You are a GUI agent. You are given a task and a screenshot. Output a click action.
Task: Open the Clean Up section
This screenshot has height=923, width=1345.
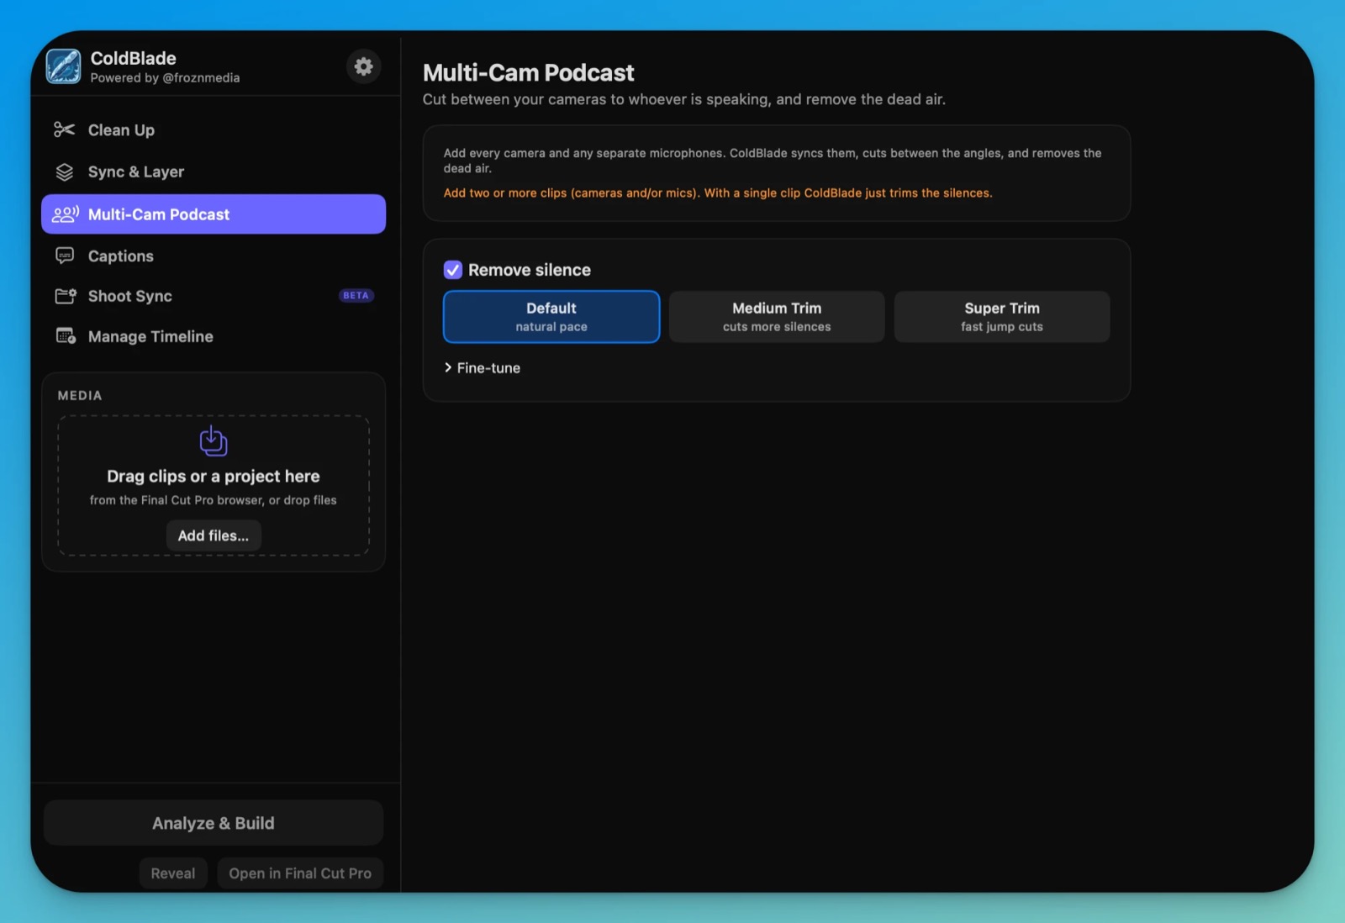click(214, 130)
